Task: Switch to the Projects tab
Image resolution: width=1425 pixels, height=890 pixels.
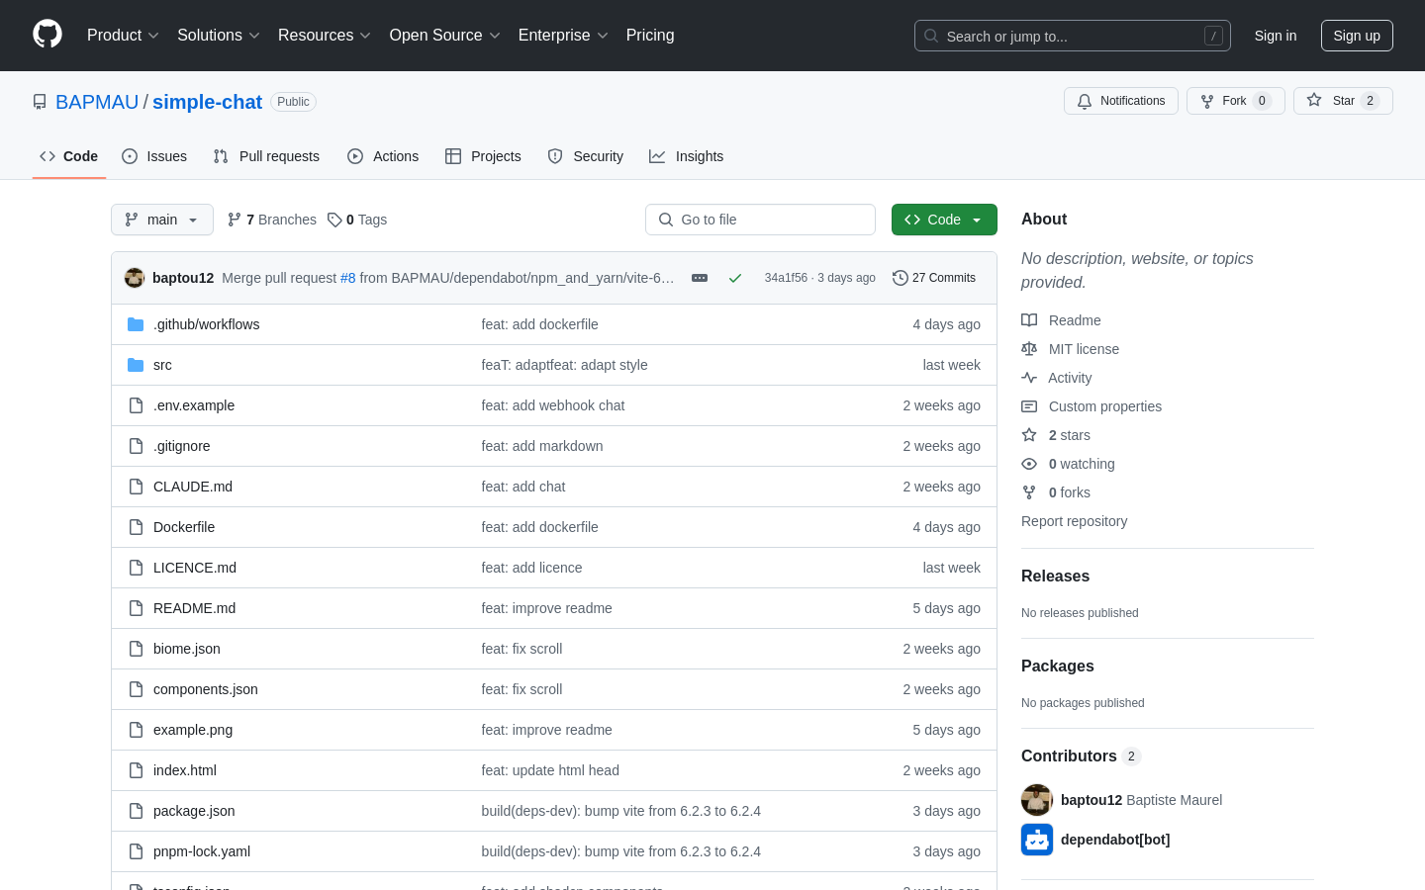Action: [x=483, y=156]
